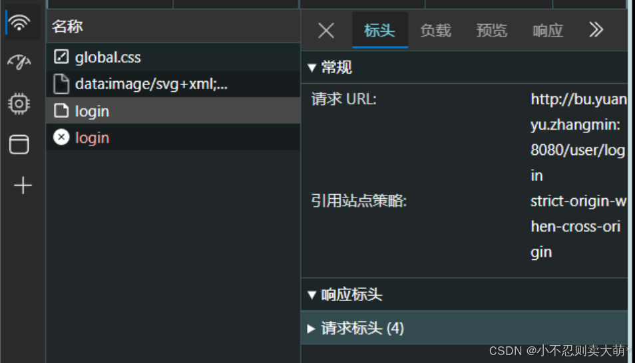Viewport: 635px width, 363px height.
Task: Select the highlighted login request row
Action: (173, 111)
